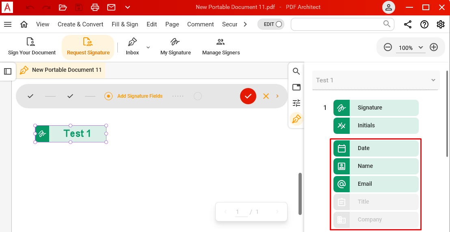Screen dimensions: 450x232
Task: Click the final empty step circle
Action: click(198, 96)
